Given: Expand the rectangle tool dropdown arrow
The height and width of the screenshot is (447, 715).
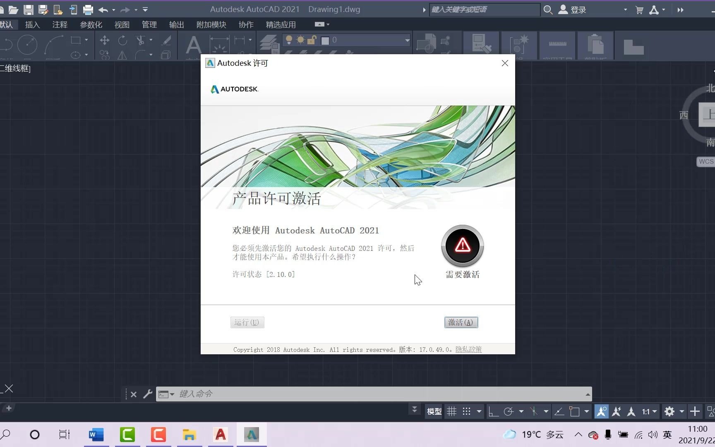Looking at the screenshot, I should coord(86,40).
